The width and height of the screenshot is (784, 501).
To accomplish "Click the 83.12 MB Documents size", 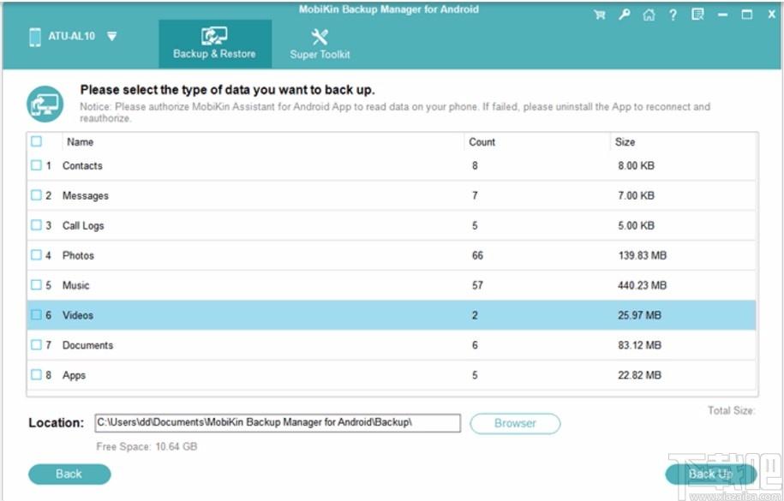I will 639,345.
